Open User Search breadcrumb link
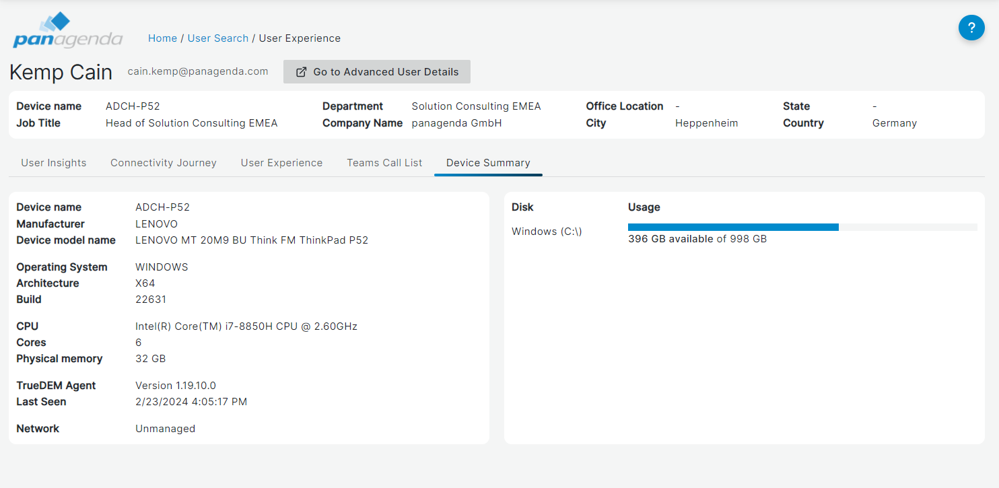The height and width of the screenshot is (488, 999). click(218, 38)
